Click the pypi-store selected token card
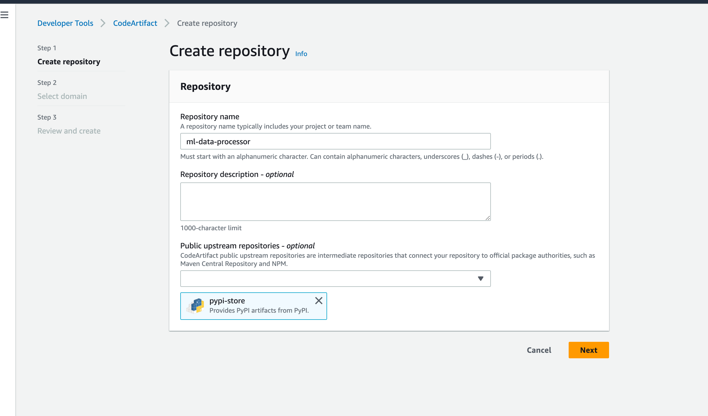This screenshot has width=708, height=416. (258, 306)
